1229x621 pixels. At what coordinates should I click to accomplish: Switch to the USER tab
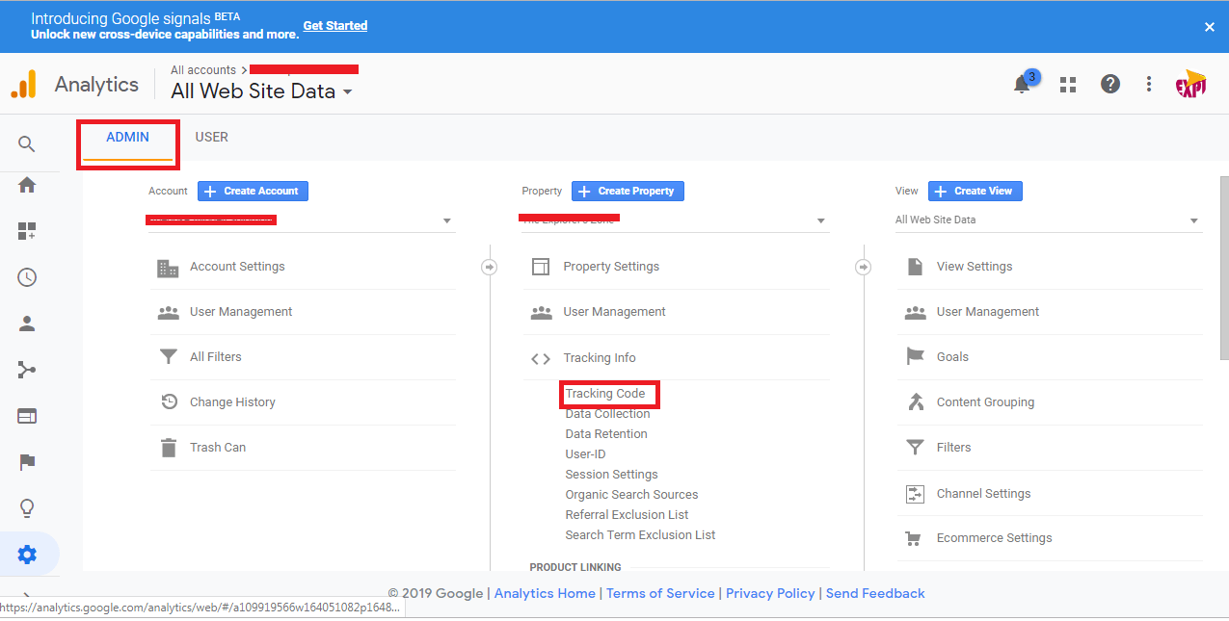[x=211, y=137]
